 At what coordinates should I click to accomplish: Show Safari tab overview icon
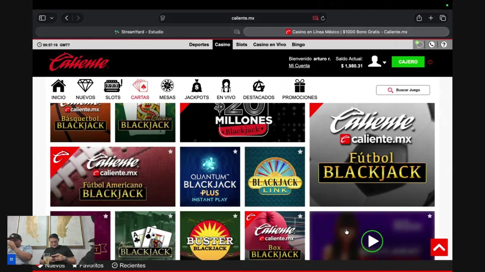443,18
